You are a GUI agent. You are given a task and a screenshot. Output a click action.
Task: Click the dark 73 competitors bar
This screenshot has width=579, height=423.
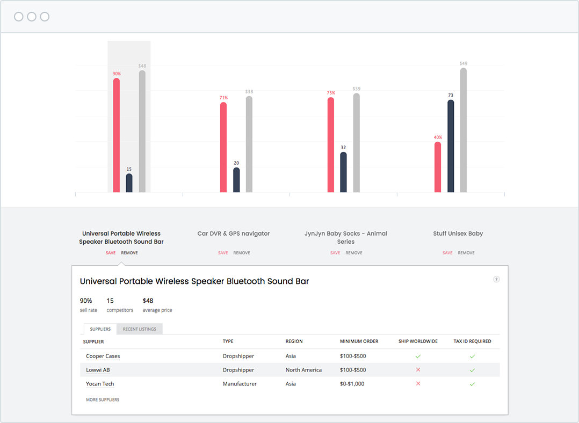coord(451,146)
